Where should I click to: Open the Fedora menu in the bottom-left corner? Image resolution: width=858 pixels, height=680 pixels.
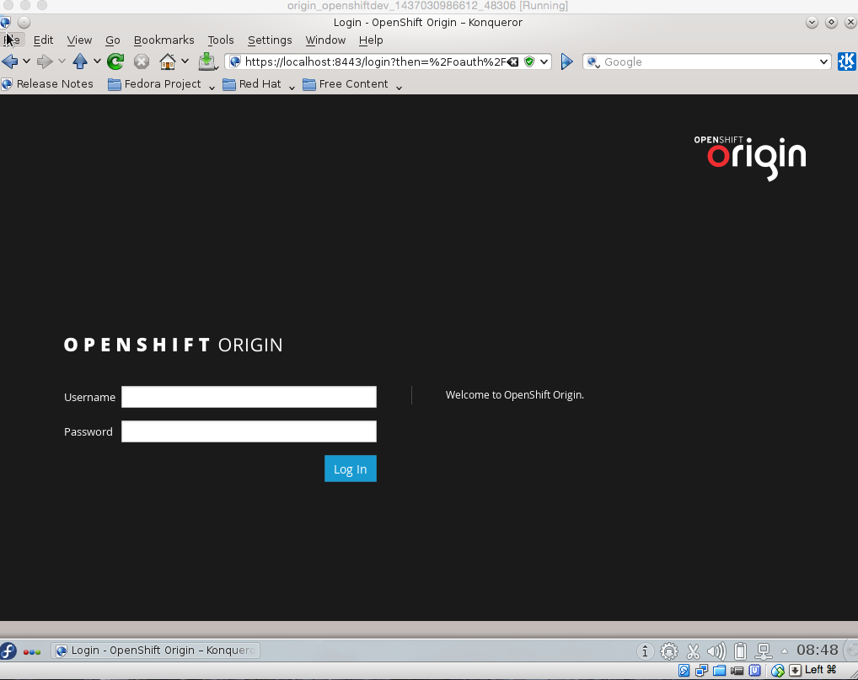pos(8,651)
